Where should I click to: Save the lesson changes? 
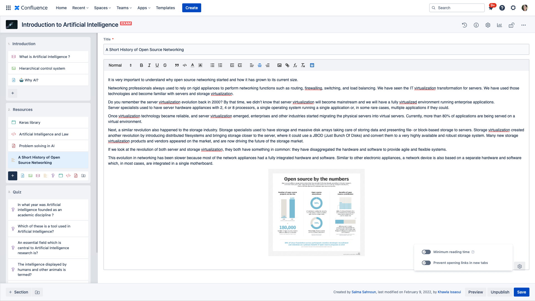[522, 292]
